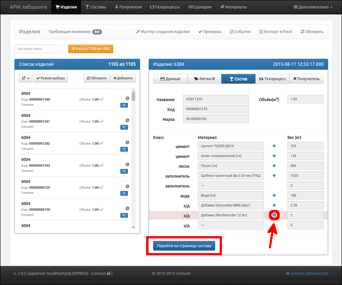Click the product list scrollbar up arrow

133,90
